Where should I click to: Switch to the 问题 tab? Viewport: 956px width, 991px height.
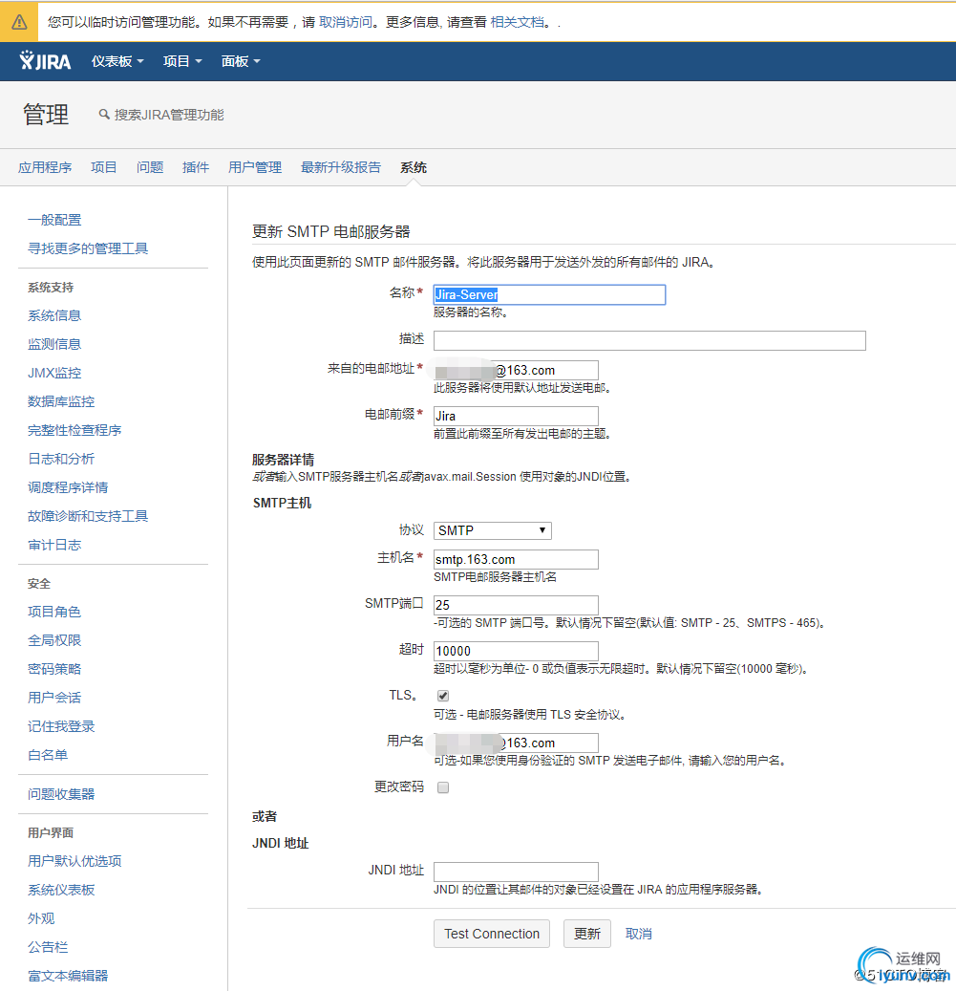tap(150, 167)
